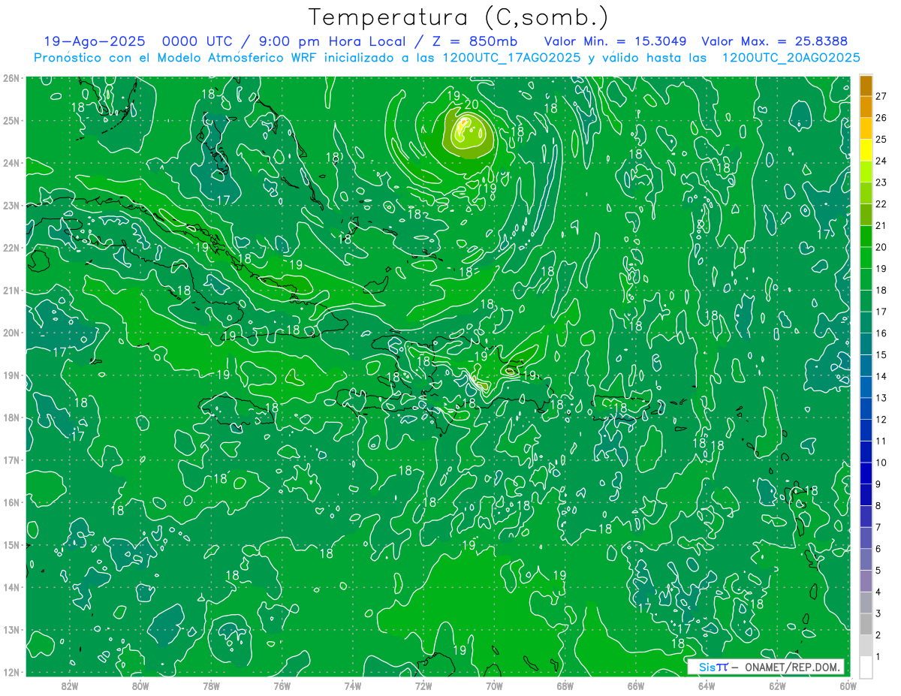Click the 23N latitude label
The height and width of the screenshot is (696, 901).
click(x=11, y=206)
